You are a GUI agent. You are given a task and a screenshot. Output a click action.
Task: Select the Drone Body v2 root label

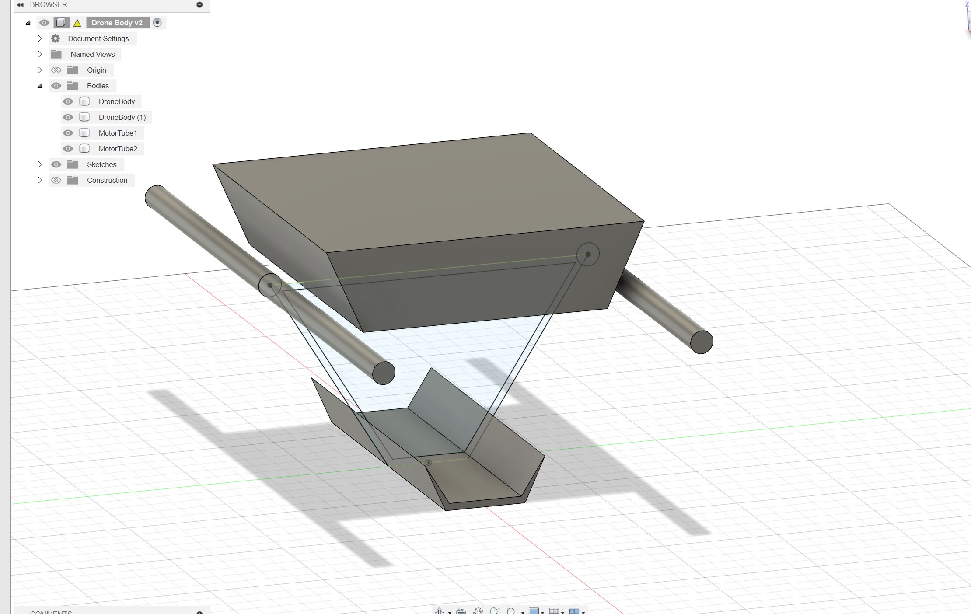click(117, 23)
